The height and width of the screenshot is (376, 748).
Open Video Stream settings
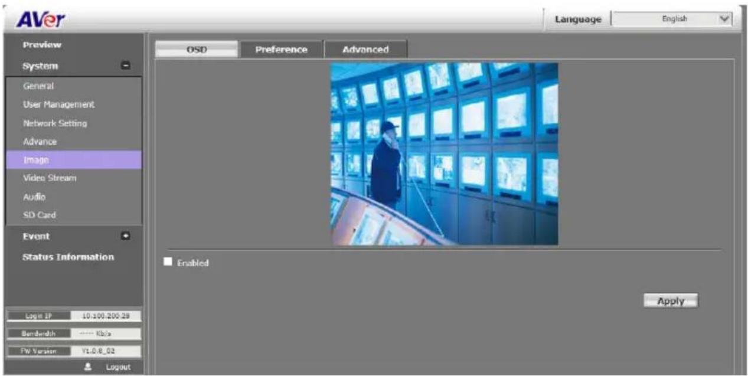tap(49, 178)
